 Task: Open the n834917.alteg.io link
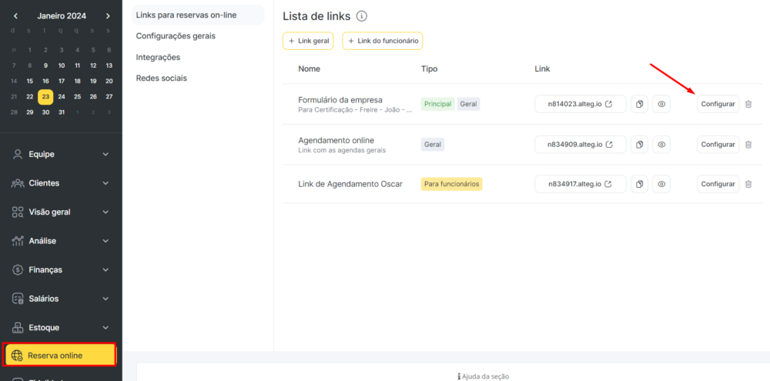[x=581, y=184]
